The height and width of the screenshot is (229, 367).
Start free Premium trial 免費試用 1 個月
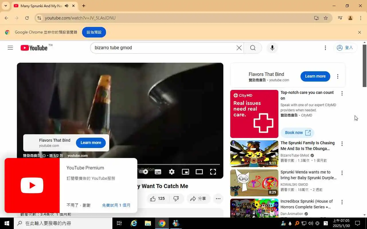[116, 205]
